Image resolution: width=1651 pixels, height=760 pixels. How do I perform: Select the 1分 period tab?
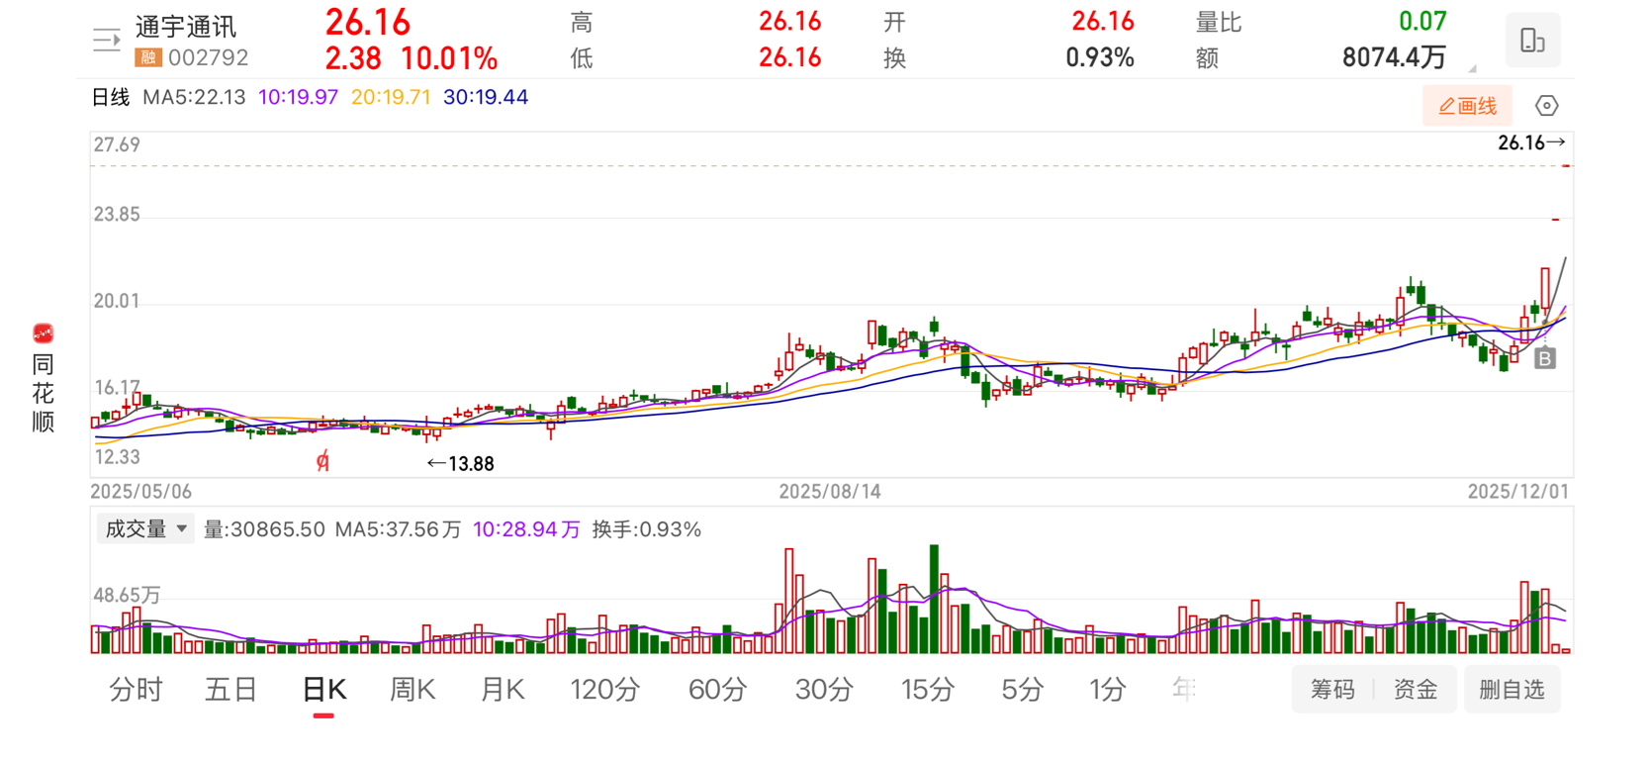point(1108,690)
